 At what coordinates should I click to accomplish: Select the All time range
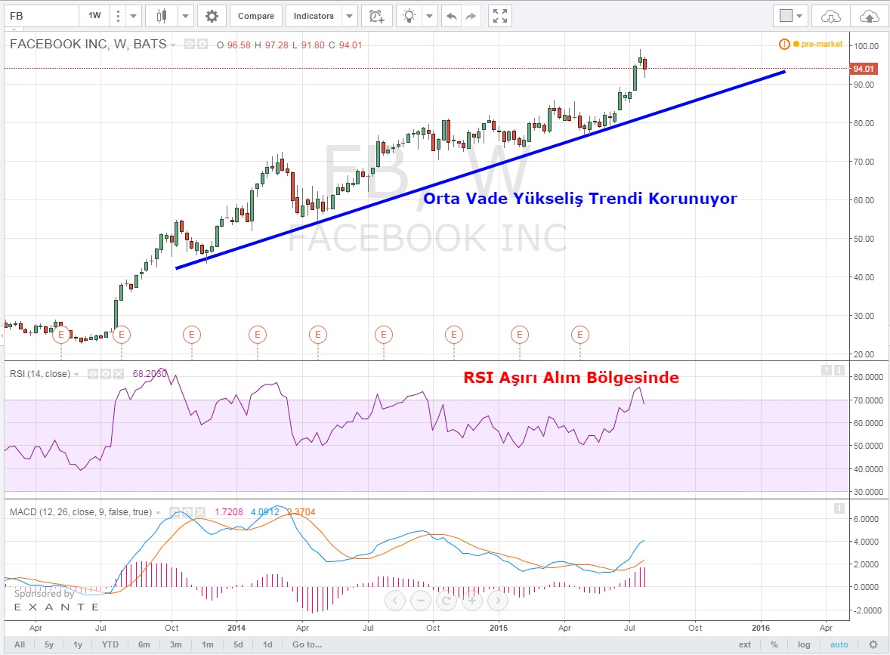pyautogui.click(x=20, y=644)
